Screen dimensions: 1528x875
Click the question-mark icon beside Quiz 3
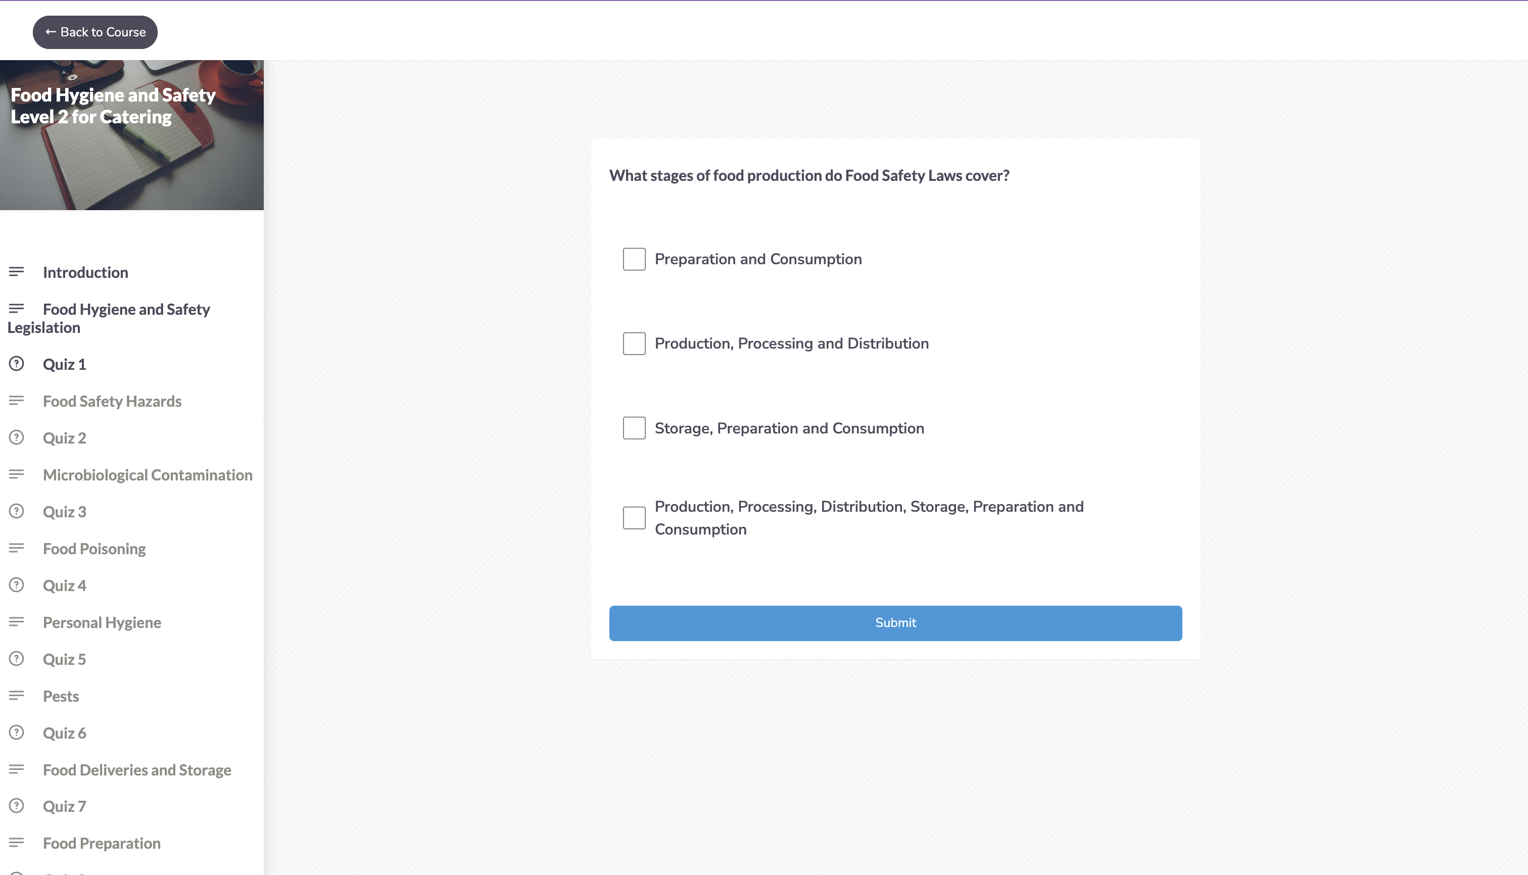click(x=16, y=511)
